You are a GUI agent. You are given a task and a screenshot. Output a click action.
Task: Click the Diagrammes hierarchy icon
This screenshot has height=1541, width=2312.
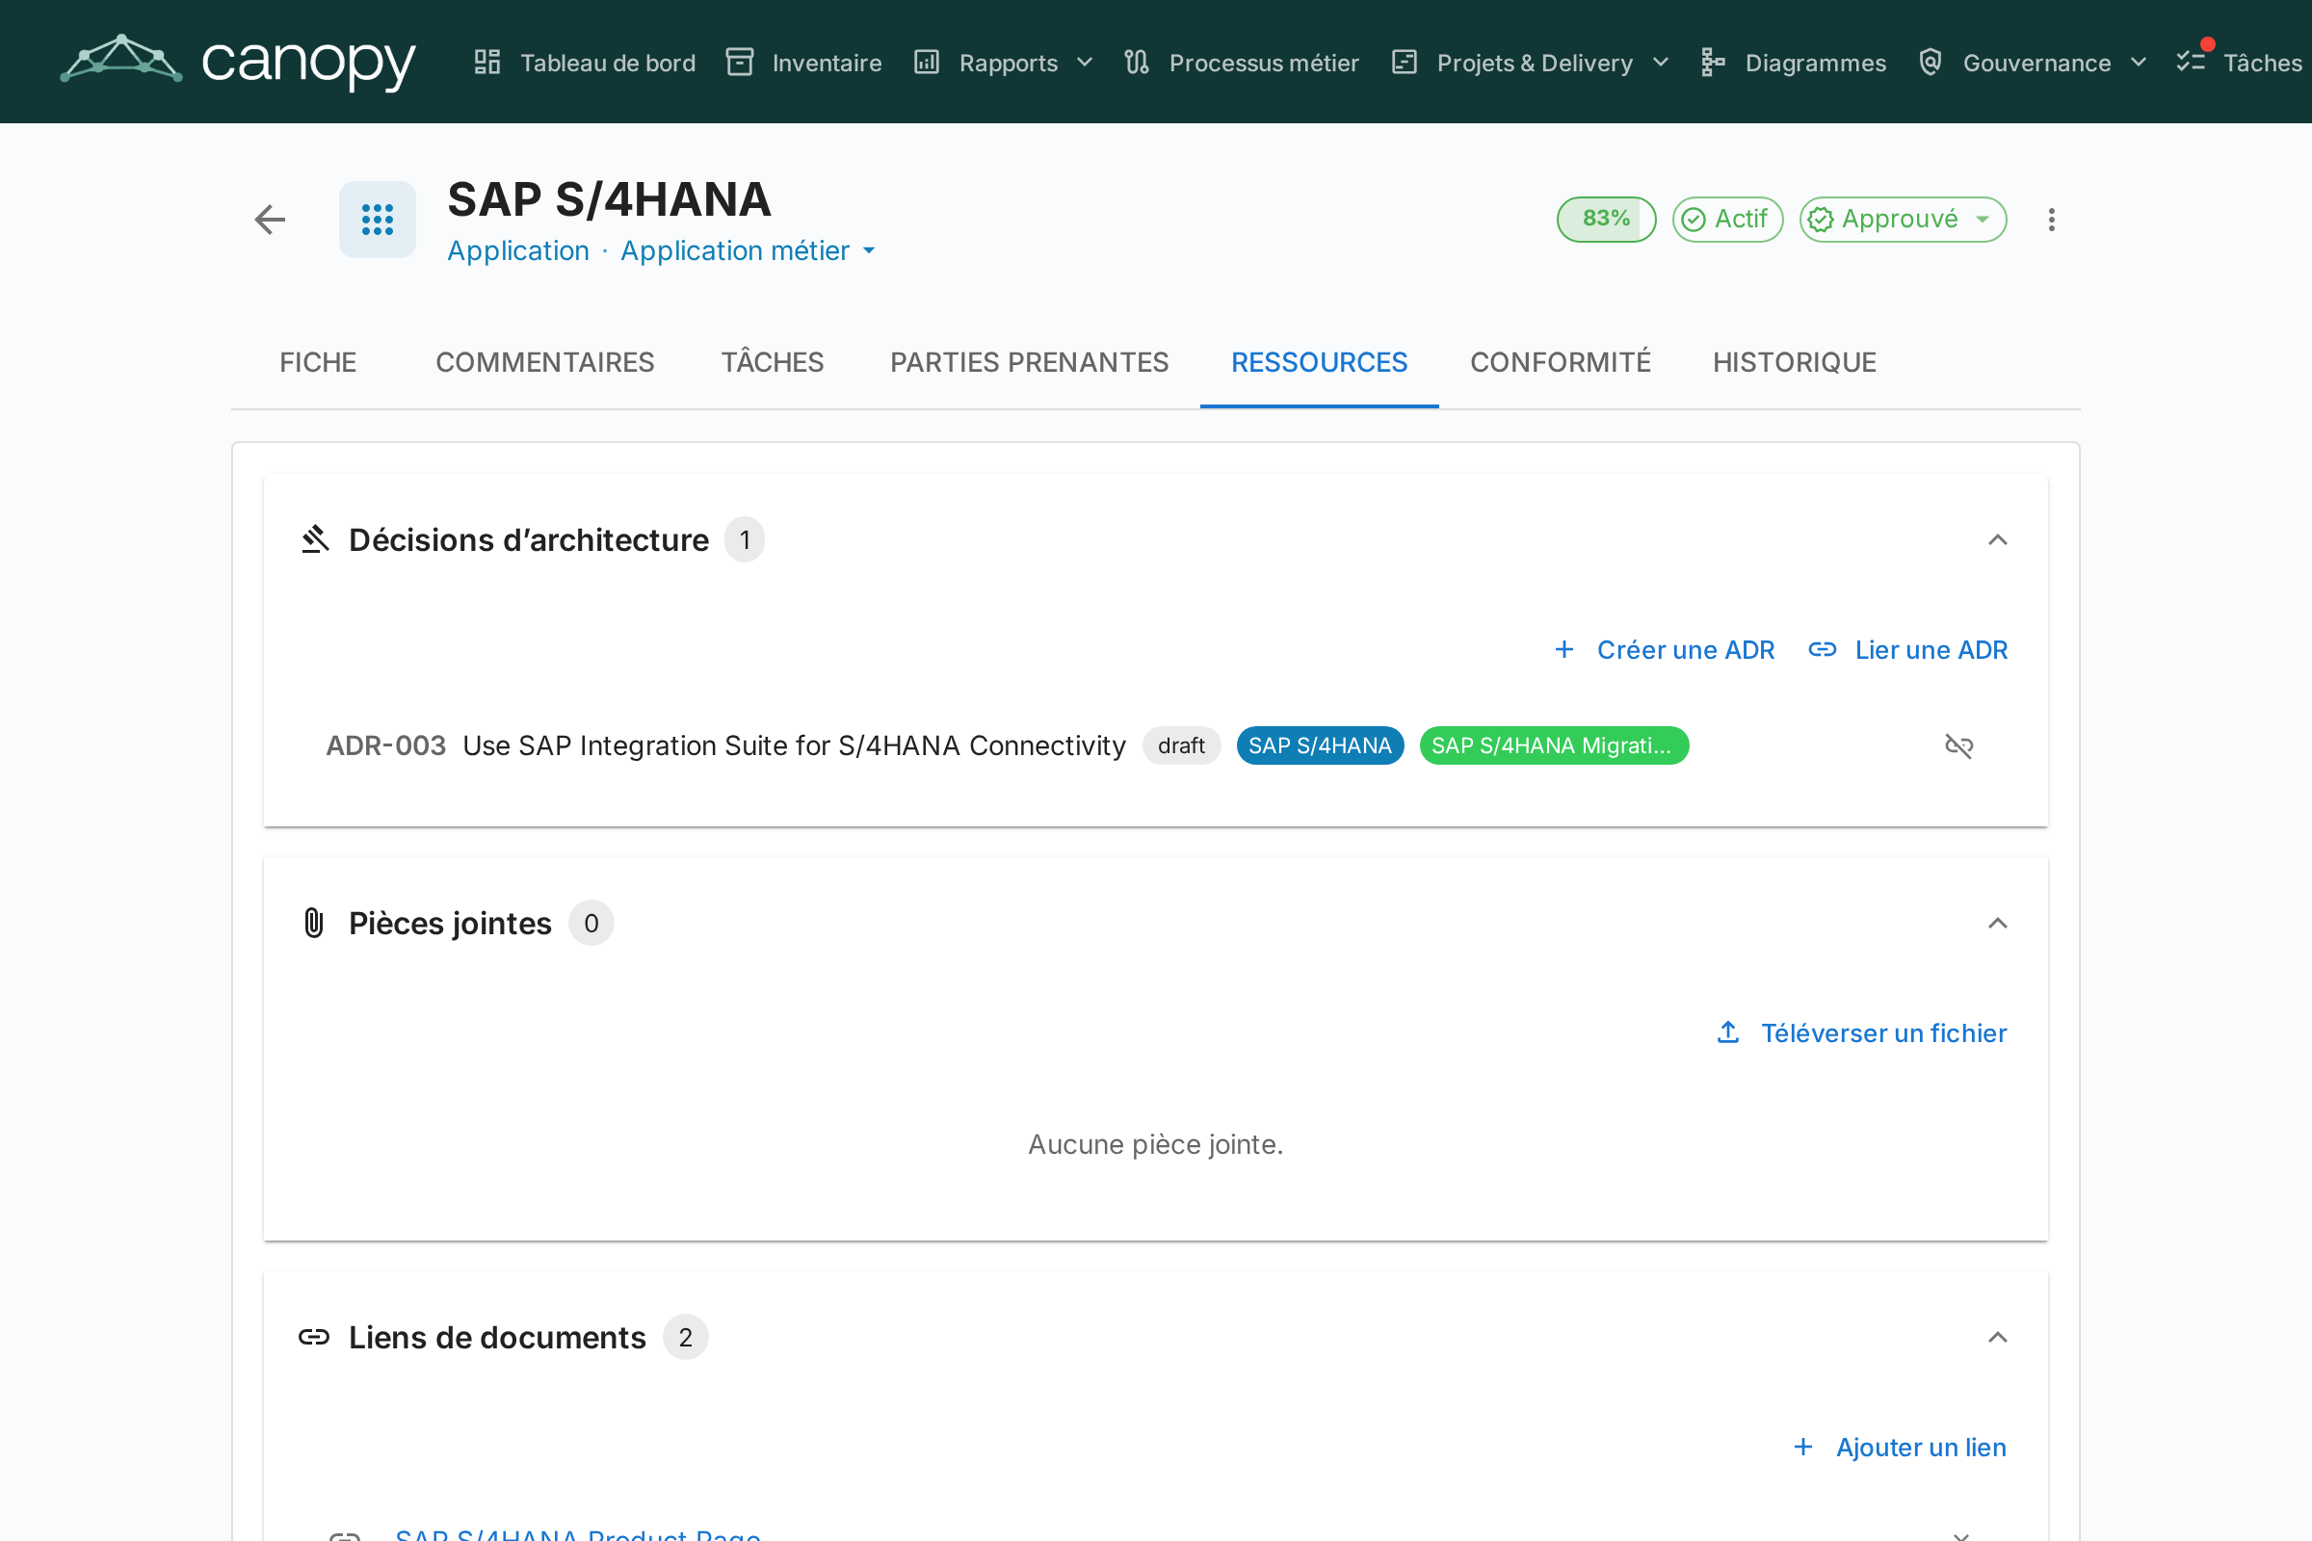pyautogui.click(x=1713, y=62)
